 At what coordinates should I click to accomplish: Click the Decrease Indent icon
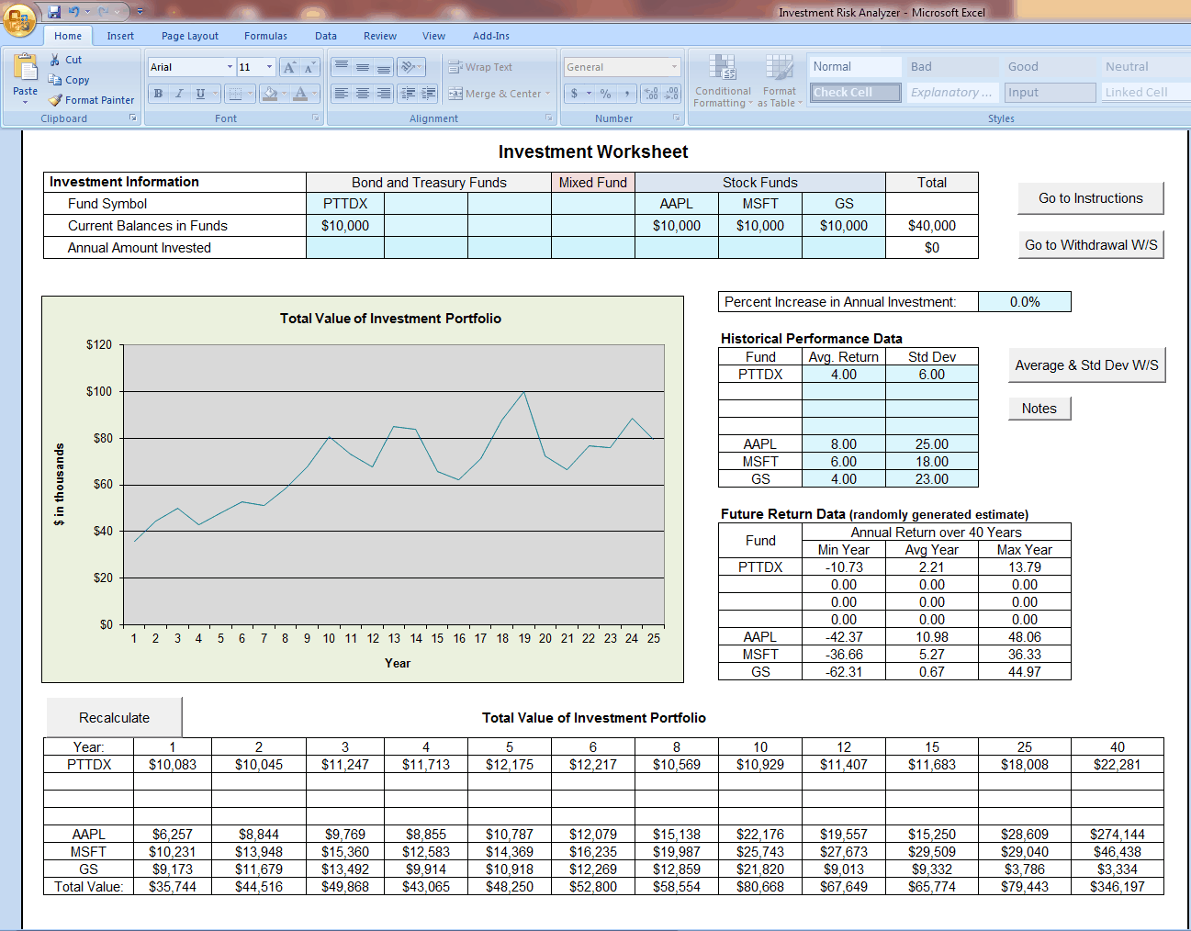coord(408,94)
